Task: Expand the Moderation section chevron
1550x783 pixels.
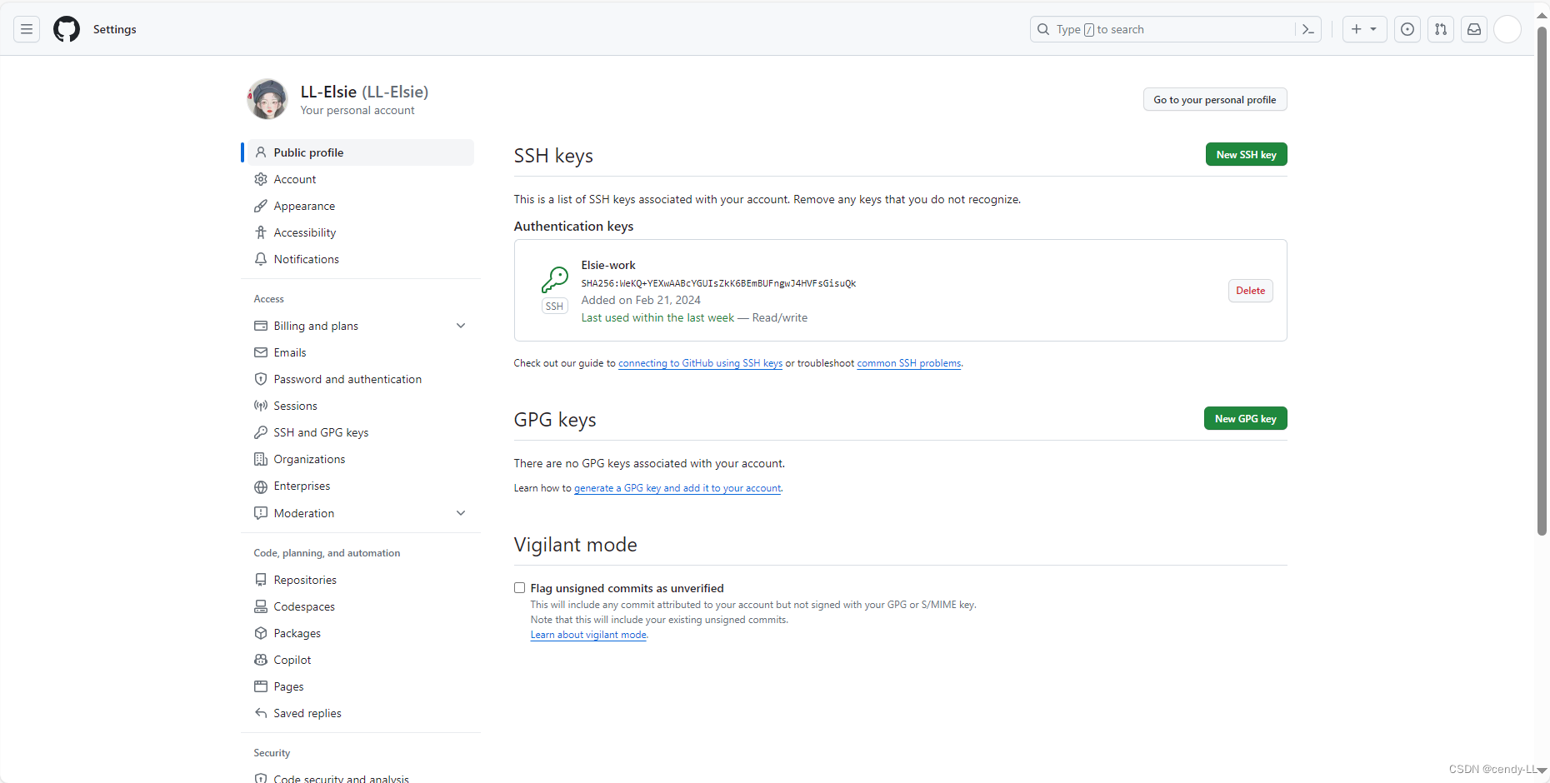Action: pos(461,513)
